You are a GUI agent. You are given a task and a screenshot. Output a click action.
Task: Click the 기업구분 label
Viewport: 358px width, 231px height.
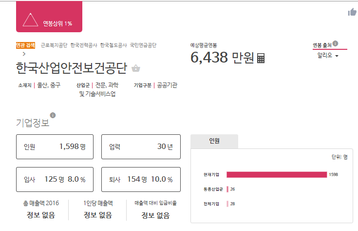[x=142, y=85]
